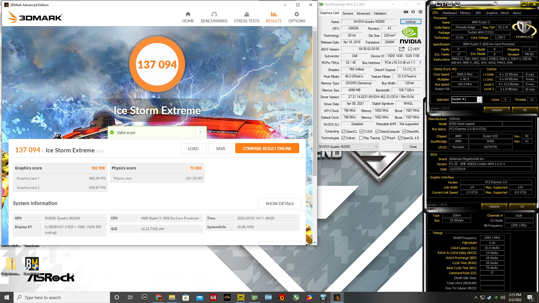The image size is (539, 303).
Task: Toggle the OpenGL 4.6 checkbox
Action: click(400, 138)
